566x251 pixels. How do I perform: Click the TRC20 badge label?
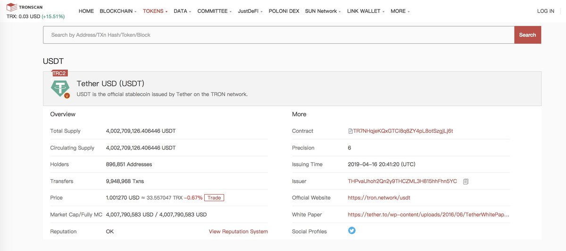point(59,73)
